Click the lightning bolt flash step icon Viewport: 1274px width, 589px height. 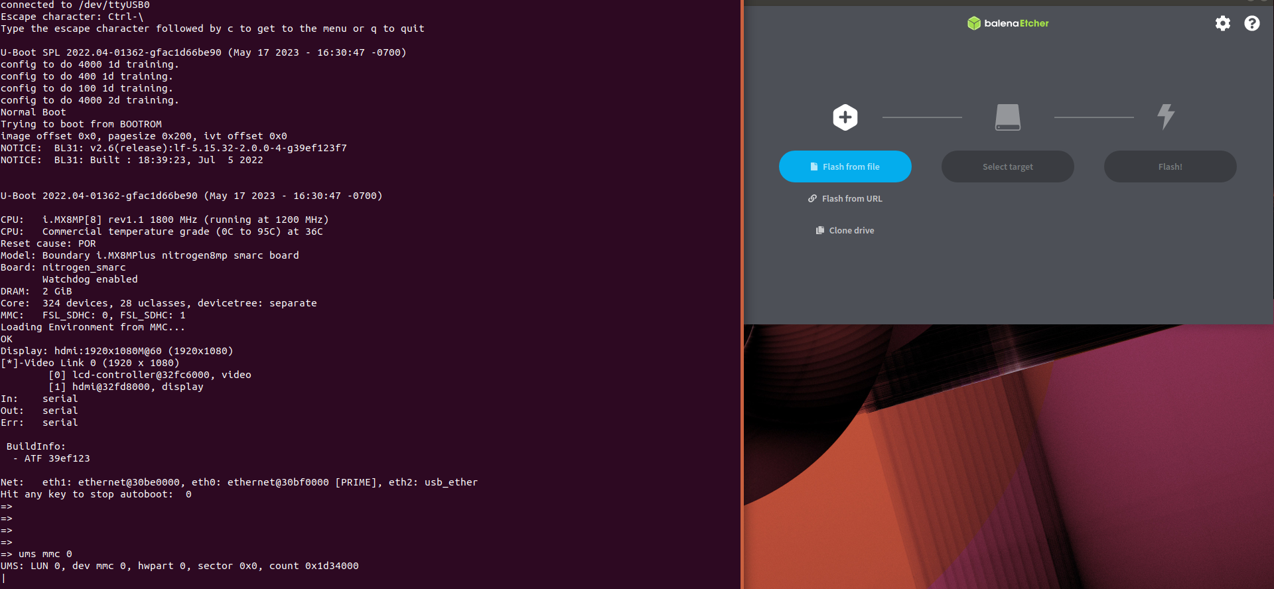1166,117
